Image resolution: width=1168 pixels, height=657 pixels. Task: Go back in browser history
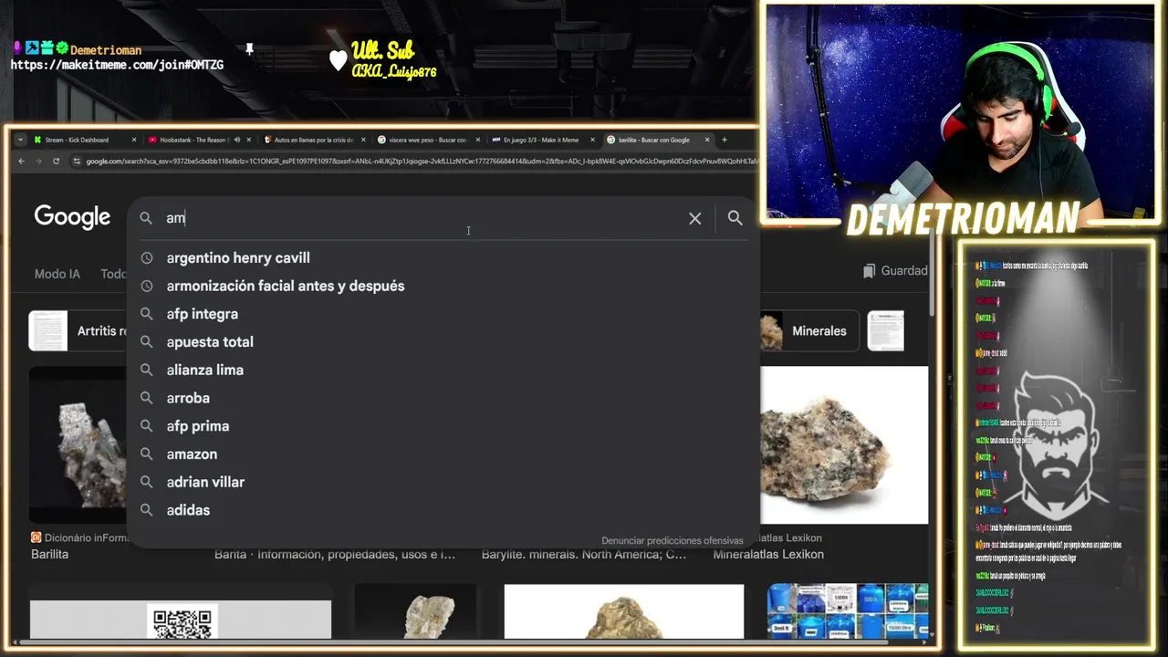coord(22,162)
